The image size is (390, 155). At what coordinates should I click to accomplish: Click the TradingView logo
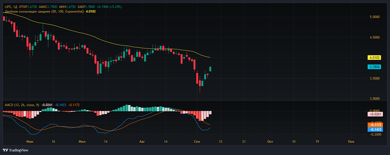(16, 150)
